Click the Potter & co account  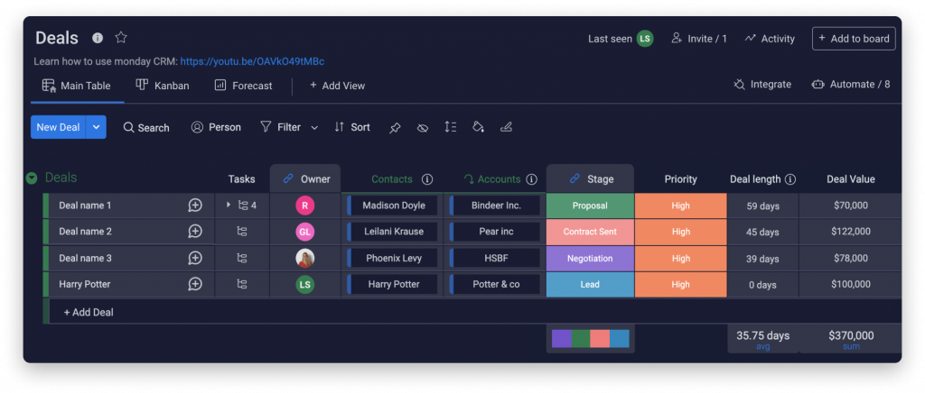click(x=496, y=284)
